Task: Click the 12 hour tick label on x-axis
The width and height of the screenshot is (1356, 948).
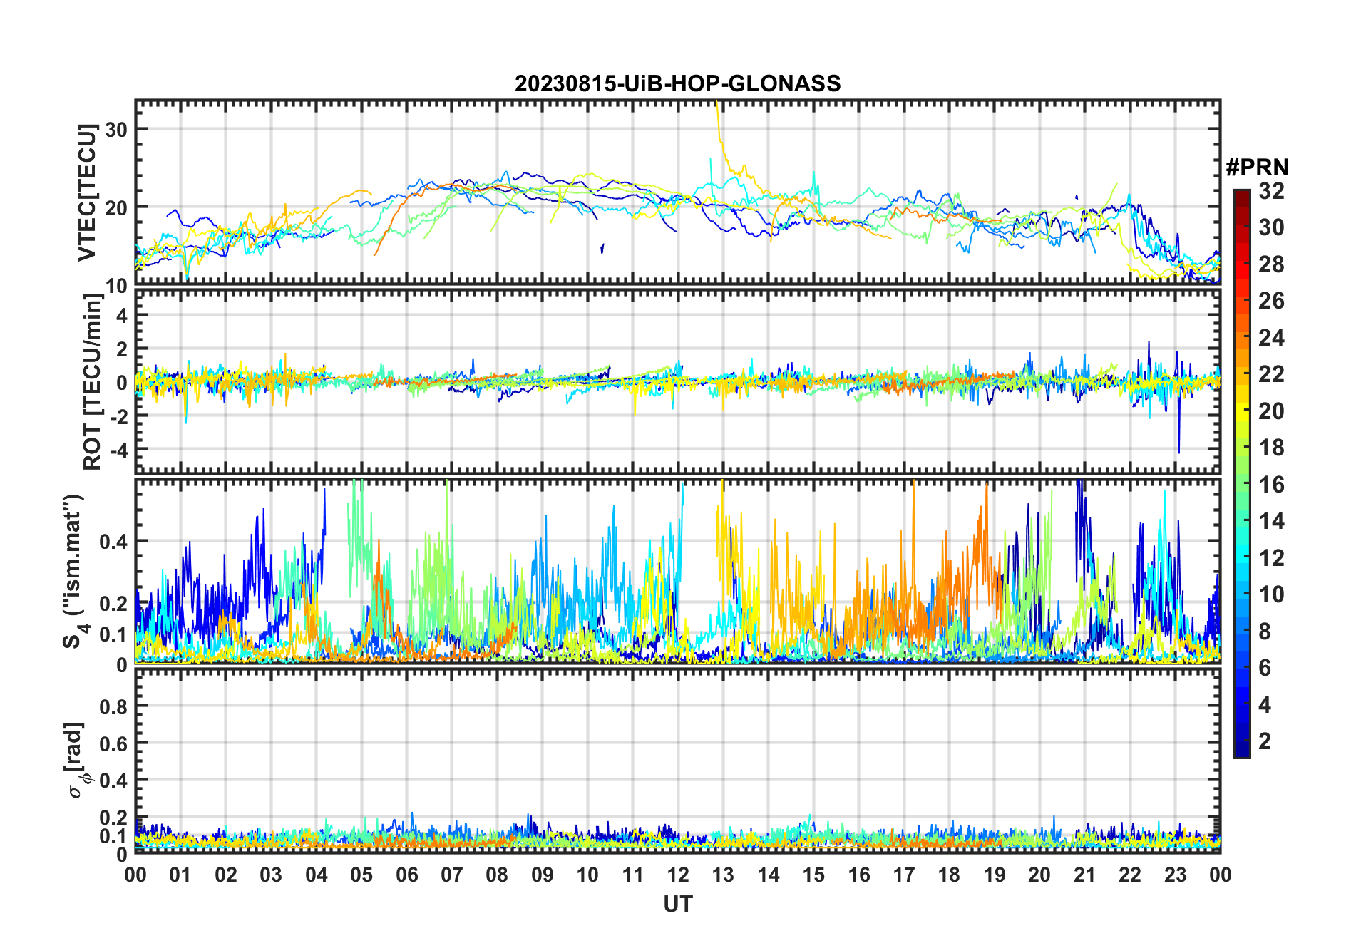Action: (x=678, y=875)
